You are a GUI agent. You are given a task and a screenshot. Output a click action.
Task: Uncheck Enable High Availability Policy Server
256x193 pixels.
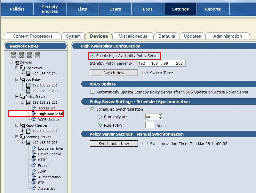tap(92, 56)
